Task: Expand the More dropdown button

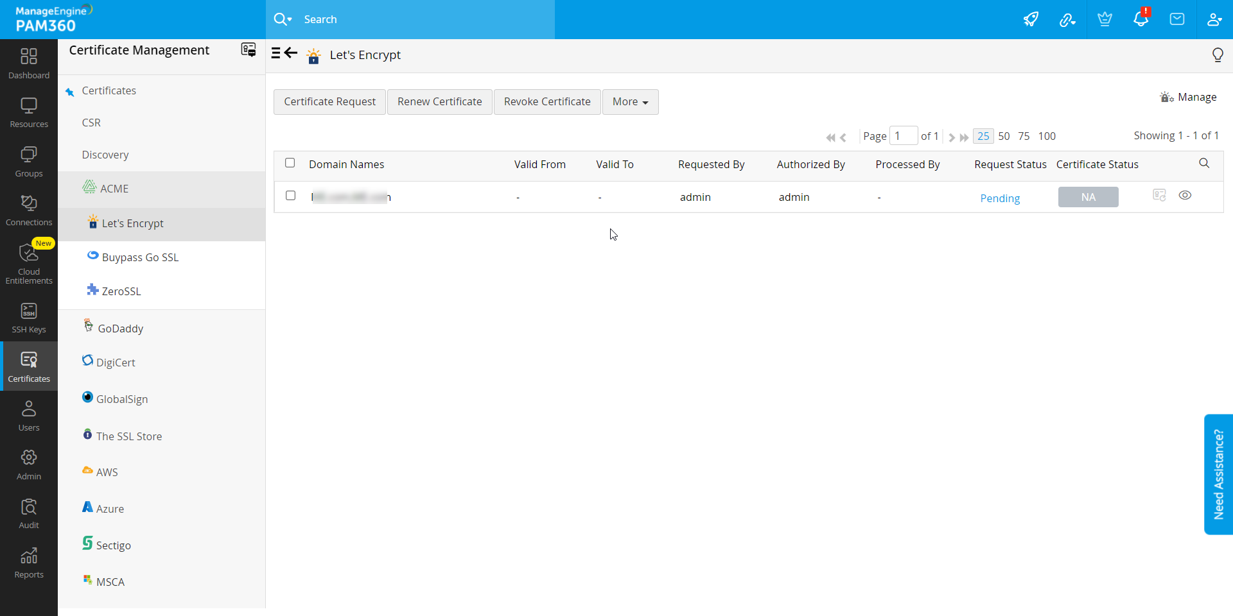Action: [x=630, y=102]
